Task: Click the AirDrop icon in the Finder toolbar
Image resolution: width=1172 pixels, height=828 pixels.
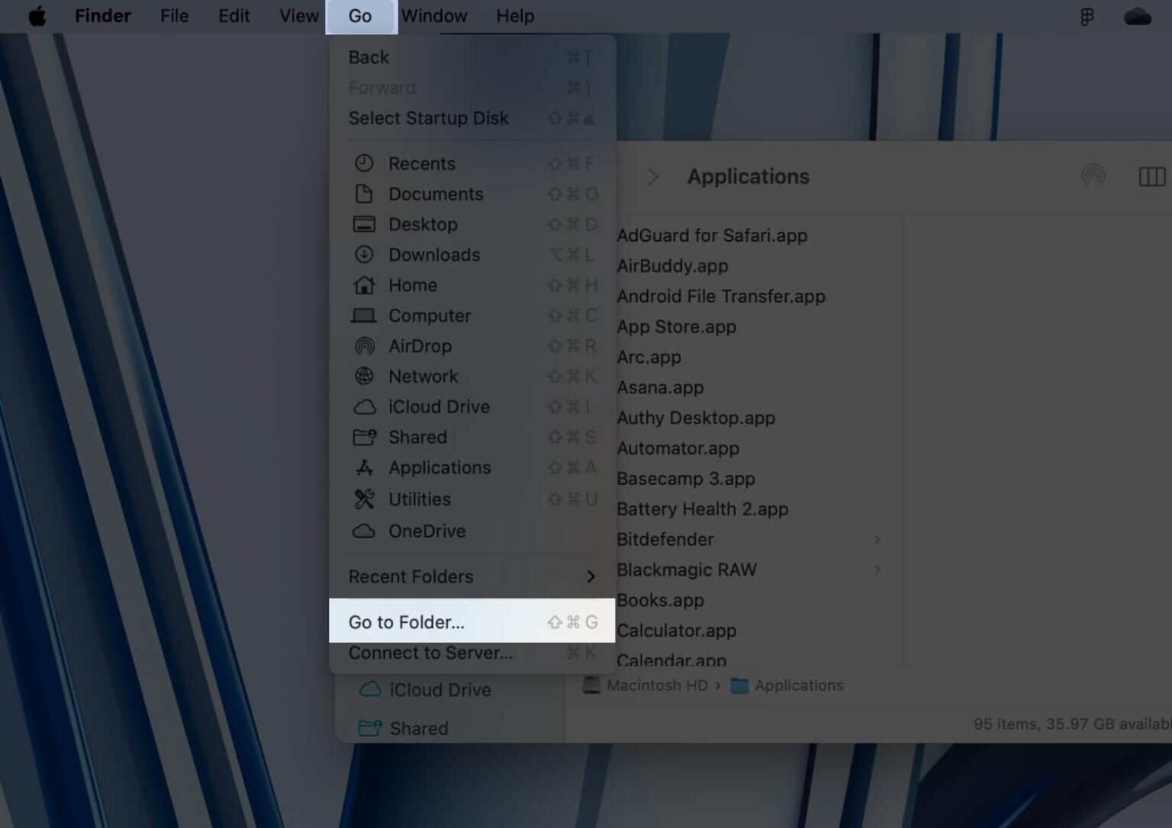Action: [1094, 175]
